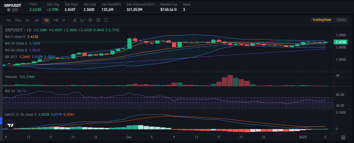The width and height of the screenshot is (354, 143).
Task: Switch to the 1h timeframe
Action: (27, 20)
